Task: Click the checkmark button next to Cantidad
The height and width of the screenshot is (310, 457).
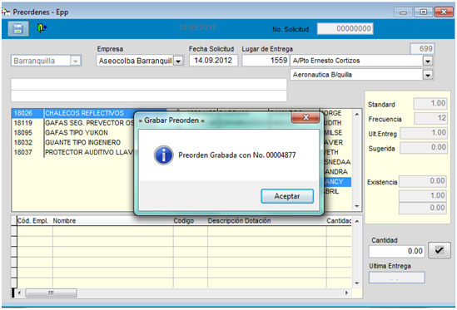Action: 440,250
